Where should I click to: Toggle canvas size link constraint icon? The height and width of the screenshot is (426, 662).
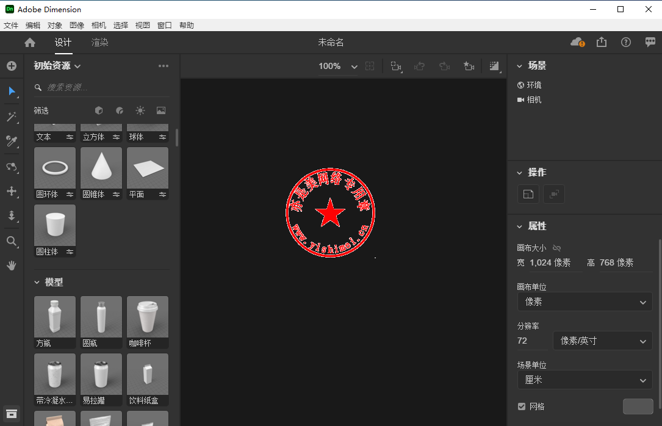tap(557, 248)
